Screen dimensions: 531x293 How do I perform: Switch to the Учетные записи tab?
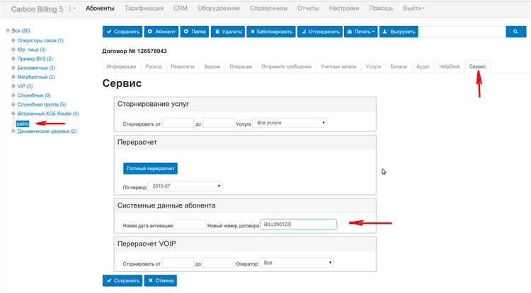coord(338,66)
